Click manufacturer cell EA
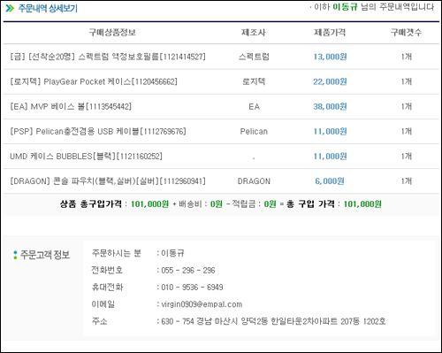Image resolution: width=442 pixels, height=353 pixels. click(254, 106)
